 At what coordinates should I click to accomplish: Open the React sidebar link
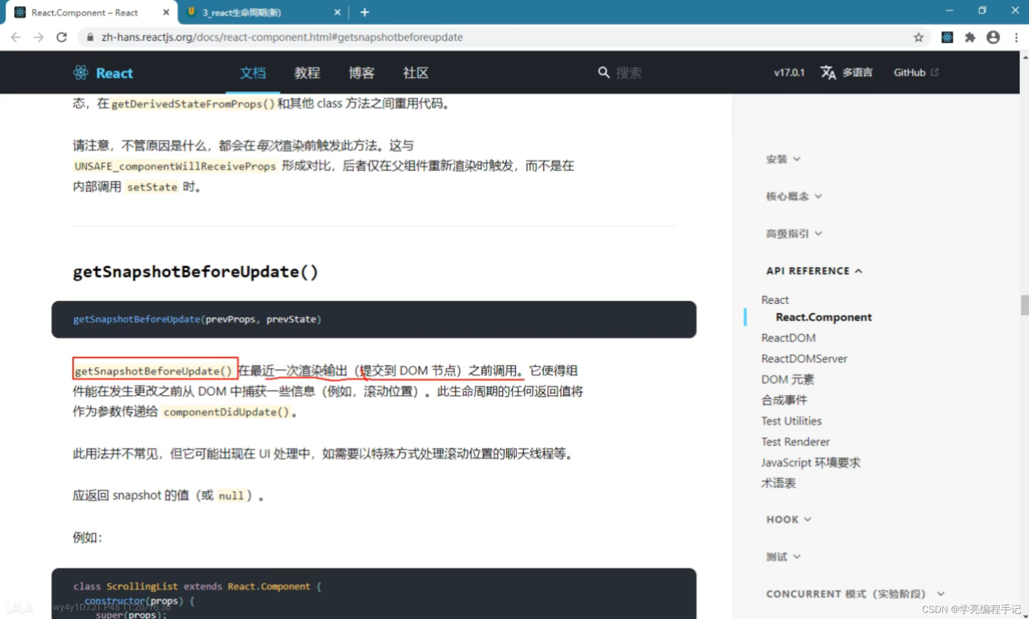click(x=775, y=300)
